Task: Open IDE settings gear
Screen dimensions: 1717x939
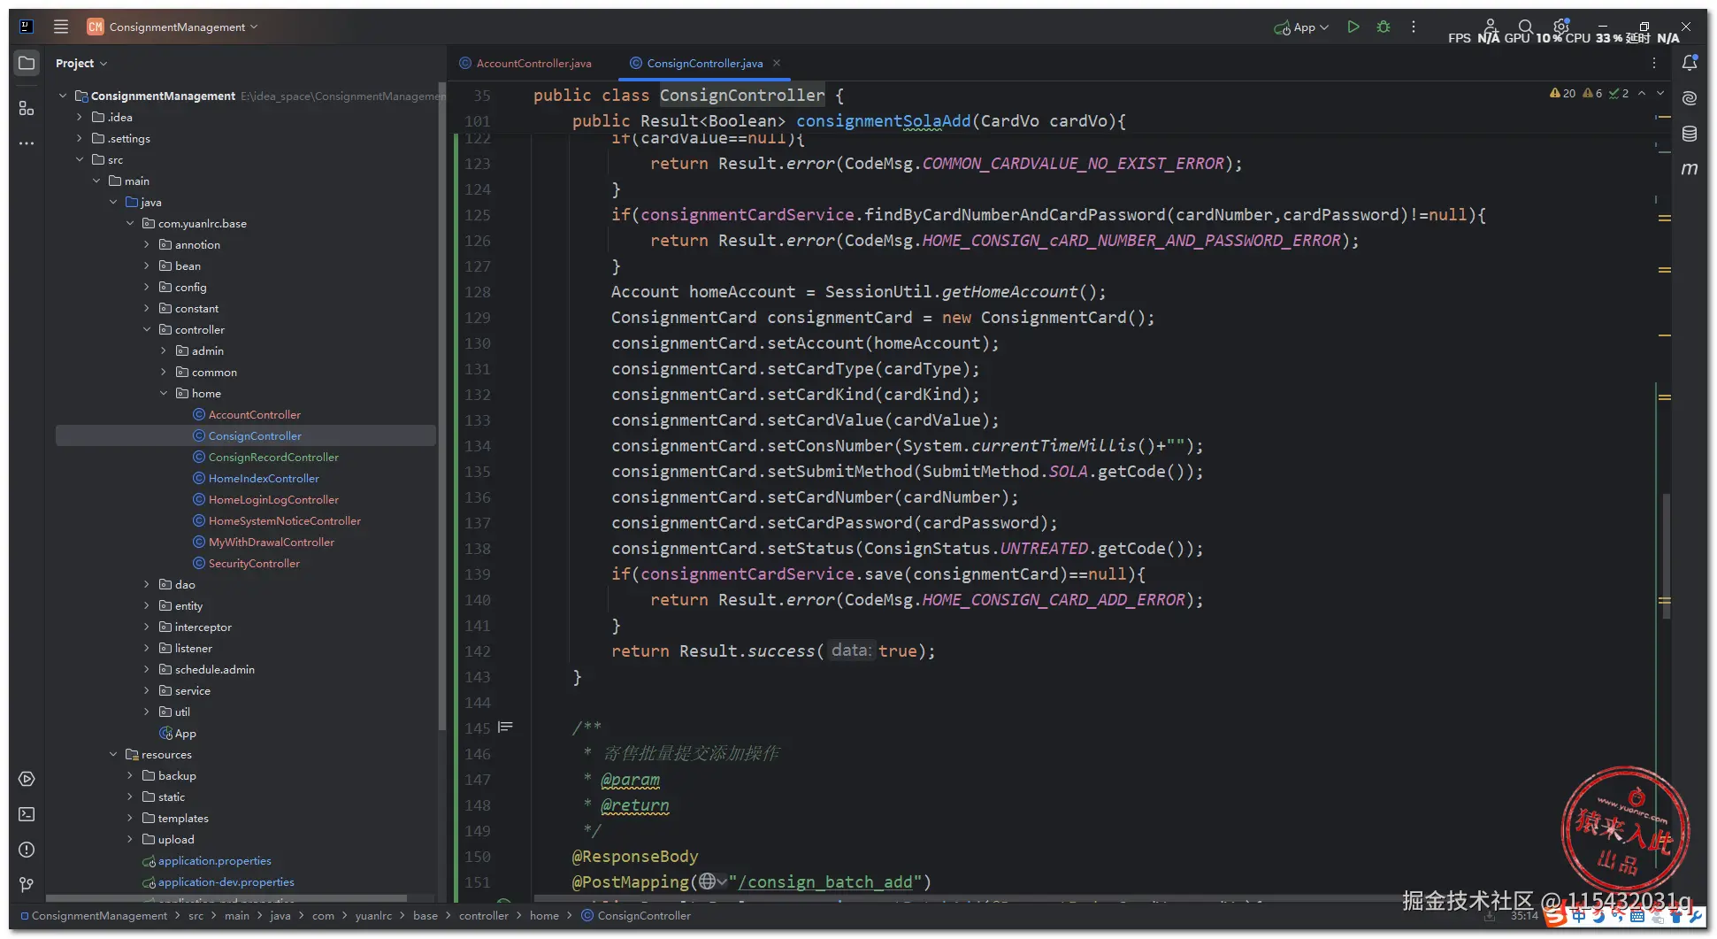Action: pyautogui.click(x=1561, y=27)
